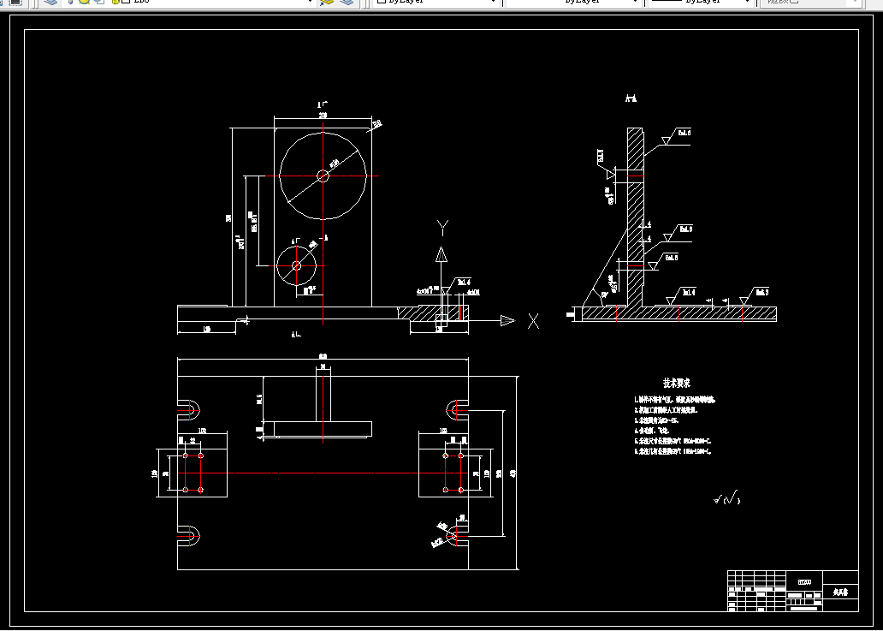The height and width of the screenshot is (631, 883).
Task: Toggle the layer freeze icon in layer list
Action: [84, 2]
